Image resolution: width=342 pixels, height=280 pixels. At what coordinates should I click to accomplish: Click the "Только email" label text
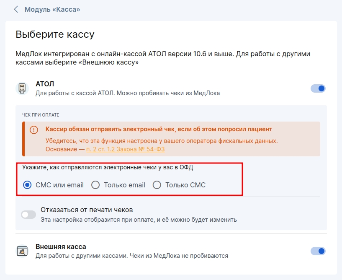click(x=124, y=185)
